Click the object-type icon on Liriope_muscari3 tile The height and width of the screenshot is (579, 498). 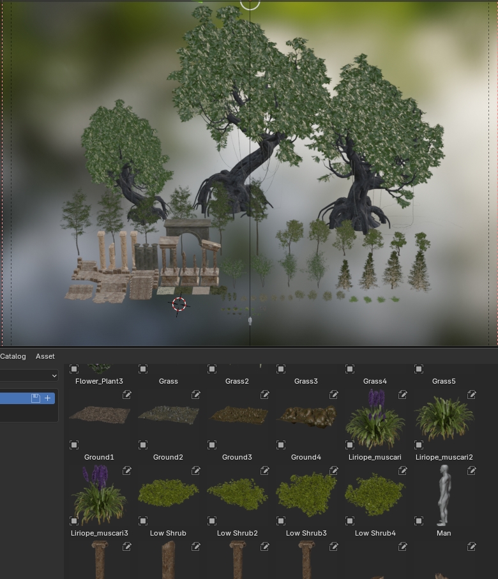tap(74, 521)
